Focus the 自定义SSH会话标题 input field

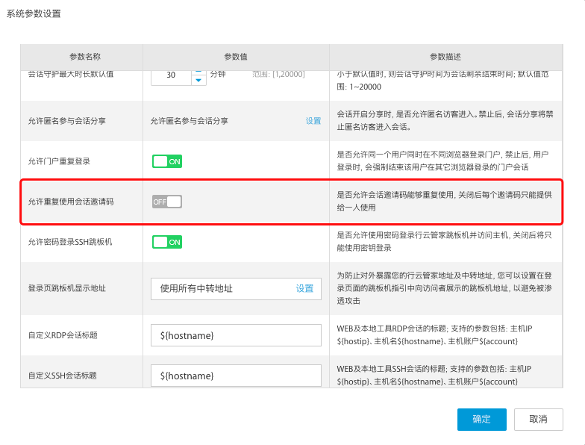236,376
